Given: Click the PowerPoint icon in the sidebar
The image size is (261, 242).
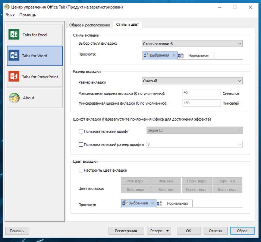Looking at the screenshot, I should coord(14,76).
